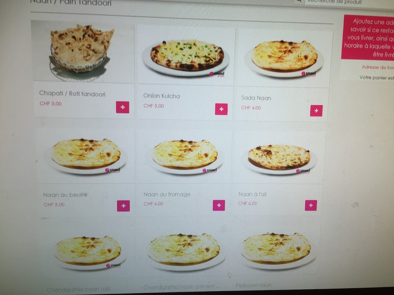This screenshot has width=394, height=295.
Task: Click the Adresse de livraison link
Action: [x=378, y=67]
